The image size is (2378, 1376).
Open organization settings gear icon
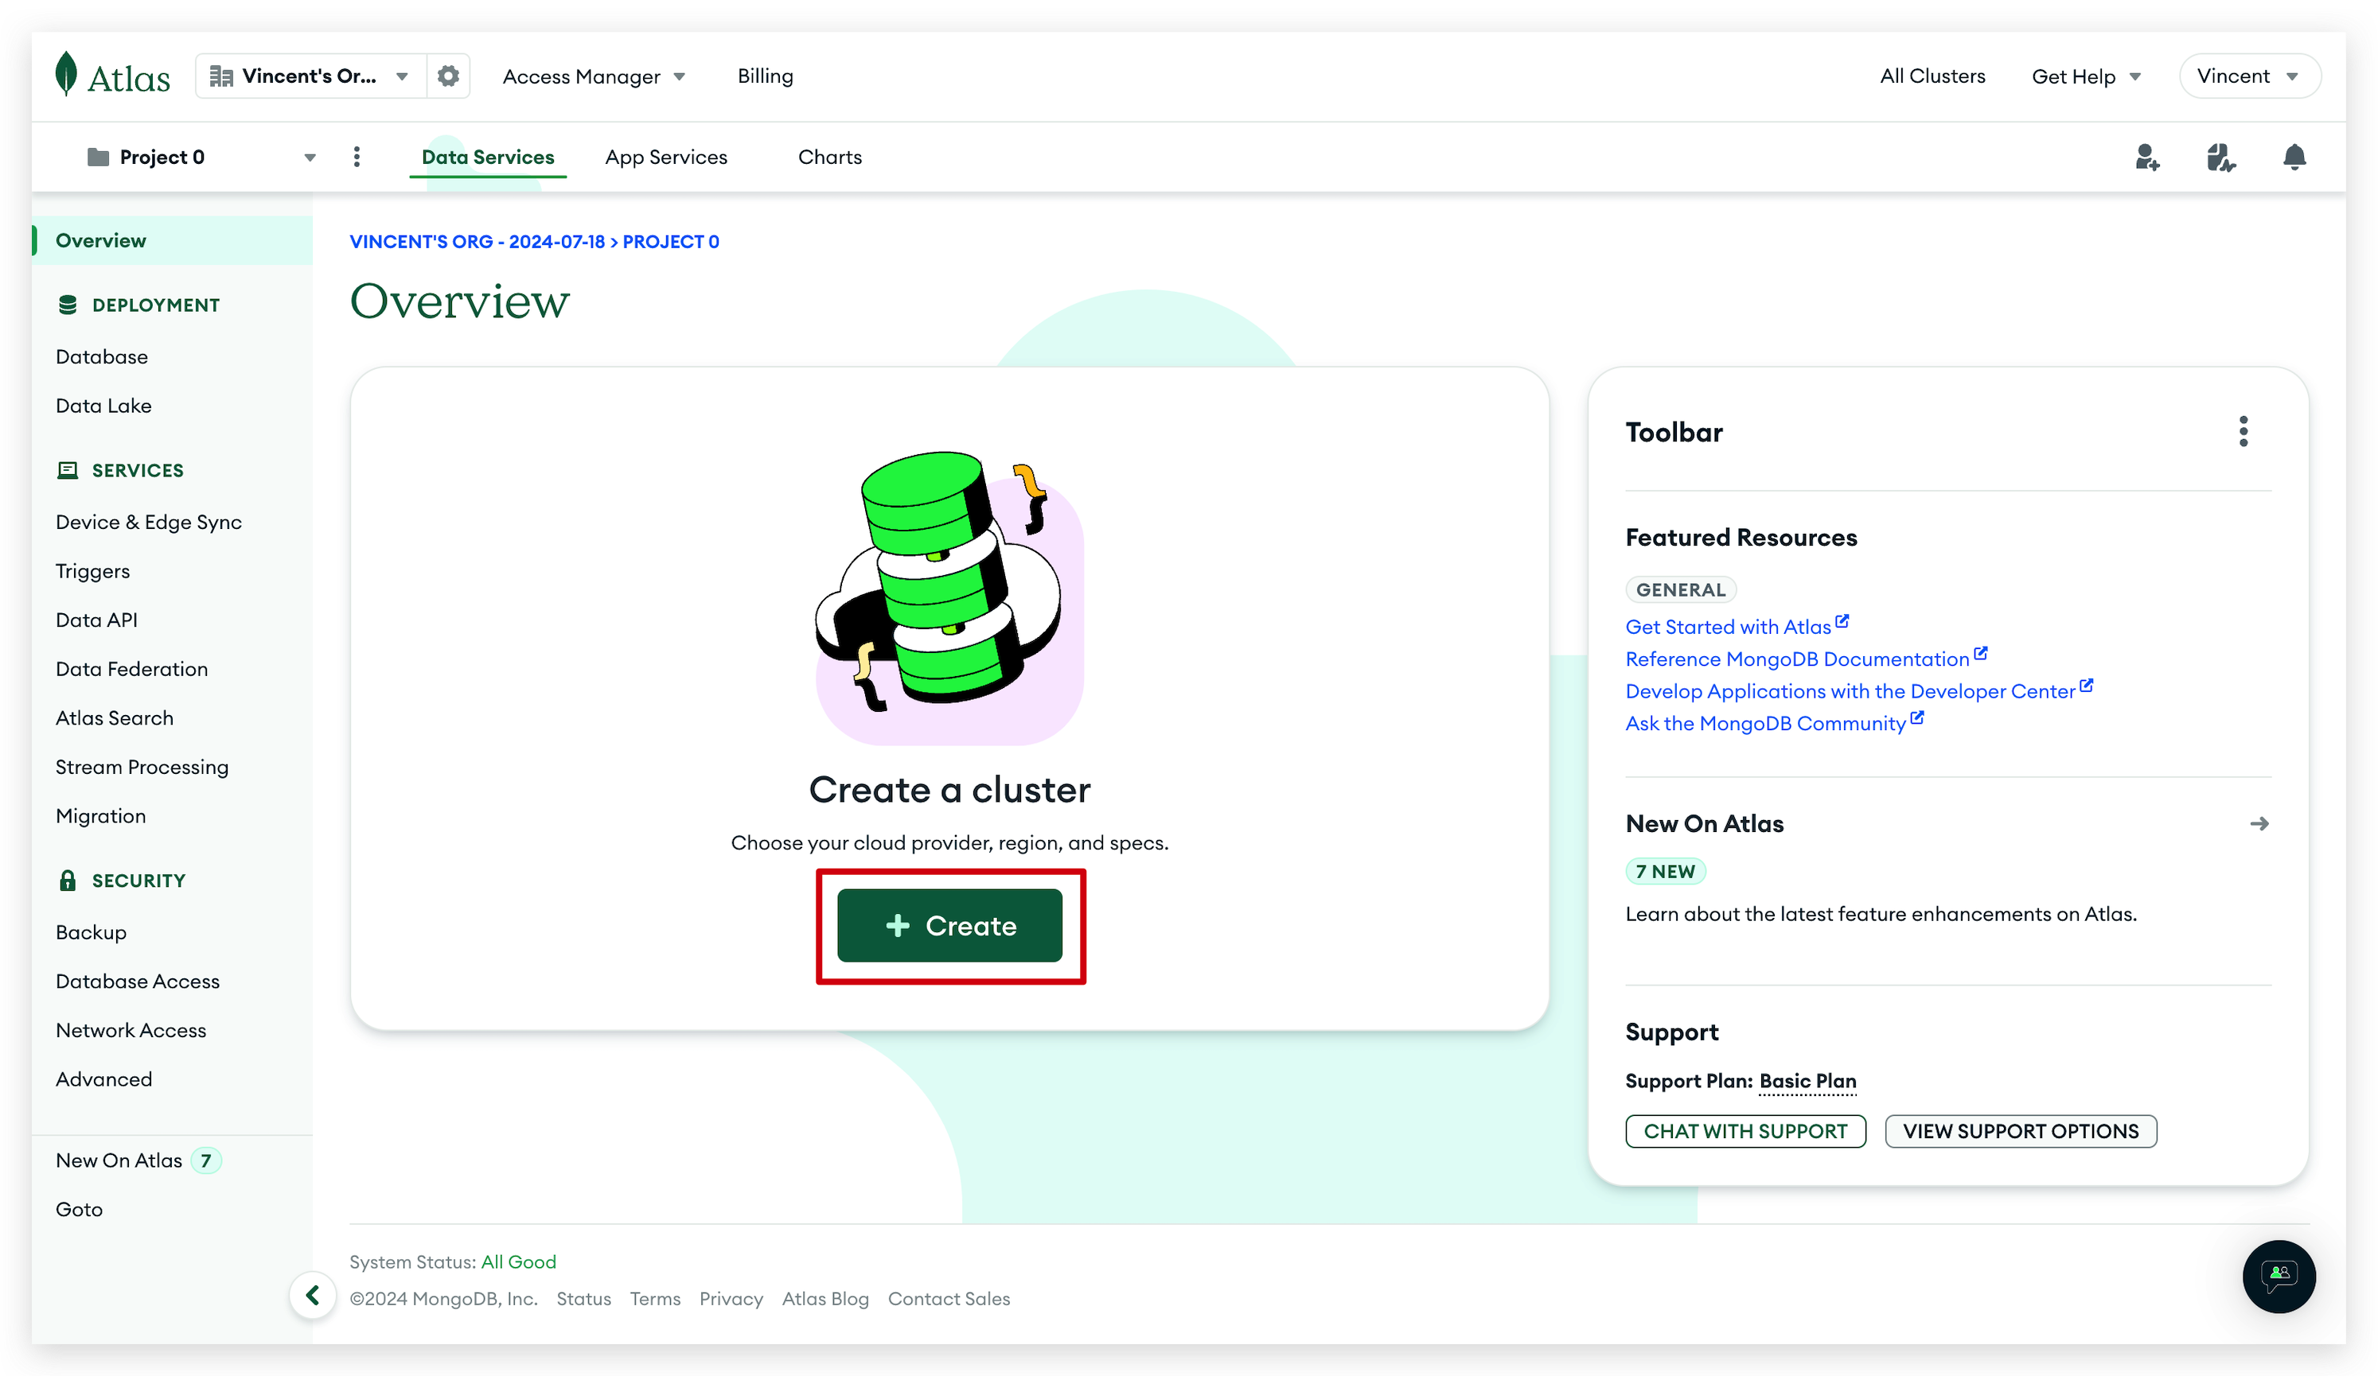pyautogui.click(x=448, y=76)
